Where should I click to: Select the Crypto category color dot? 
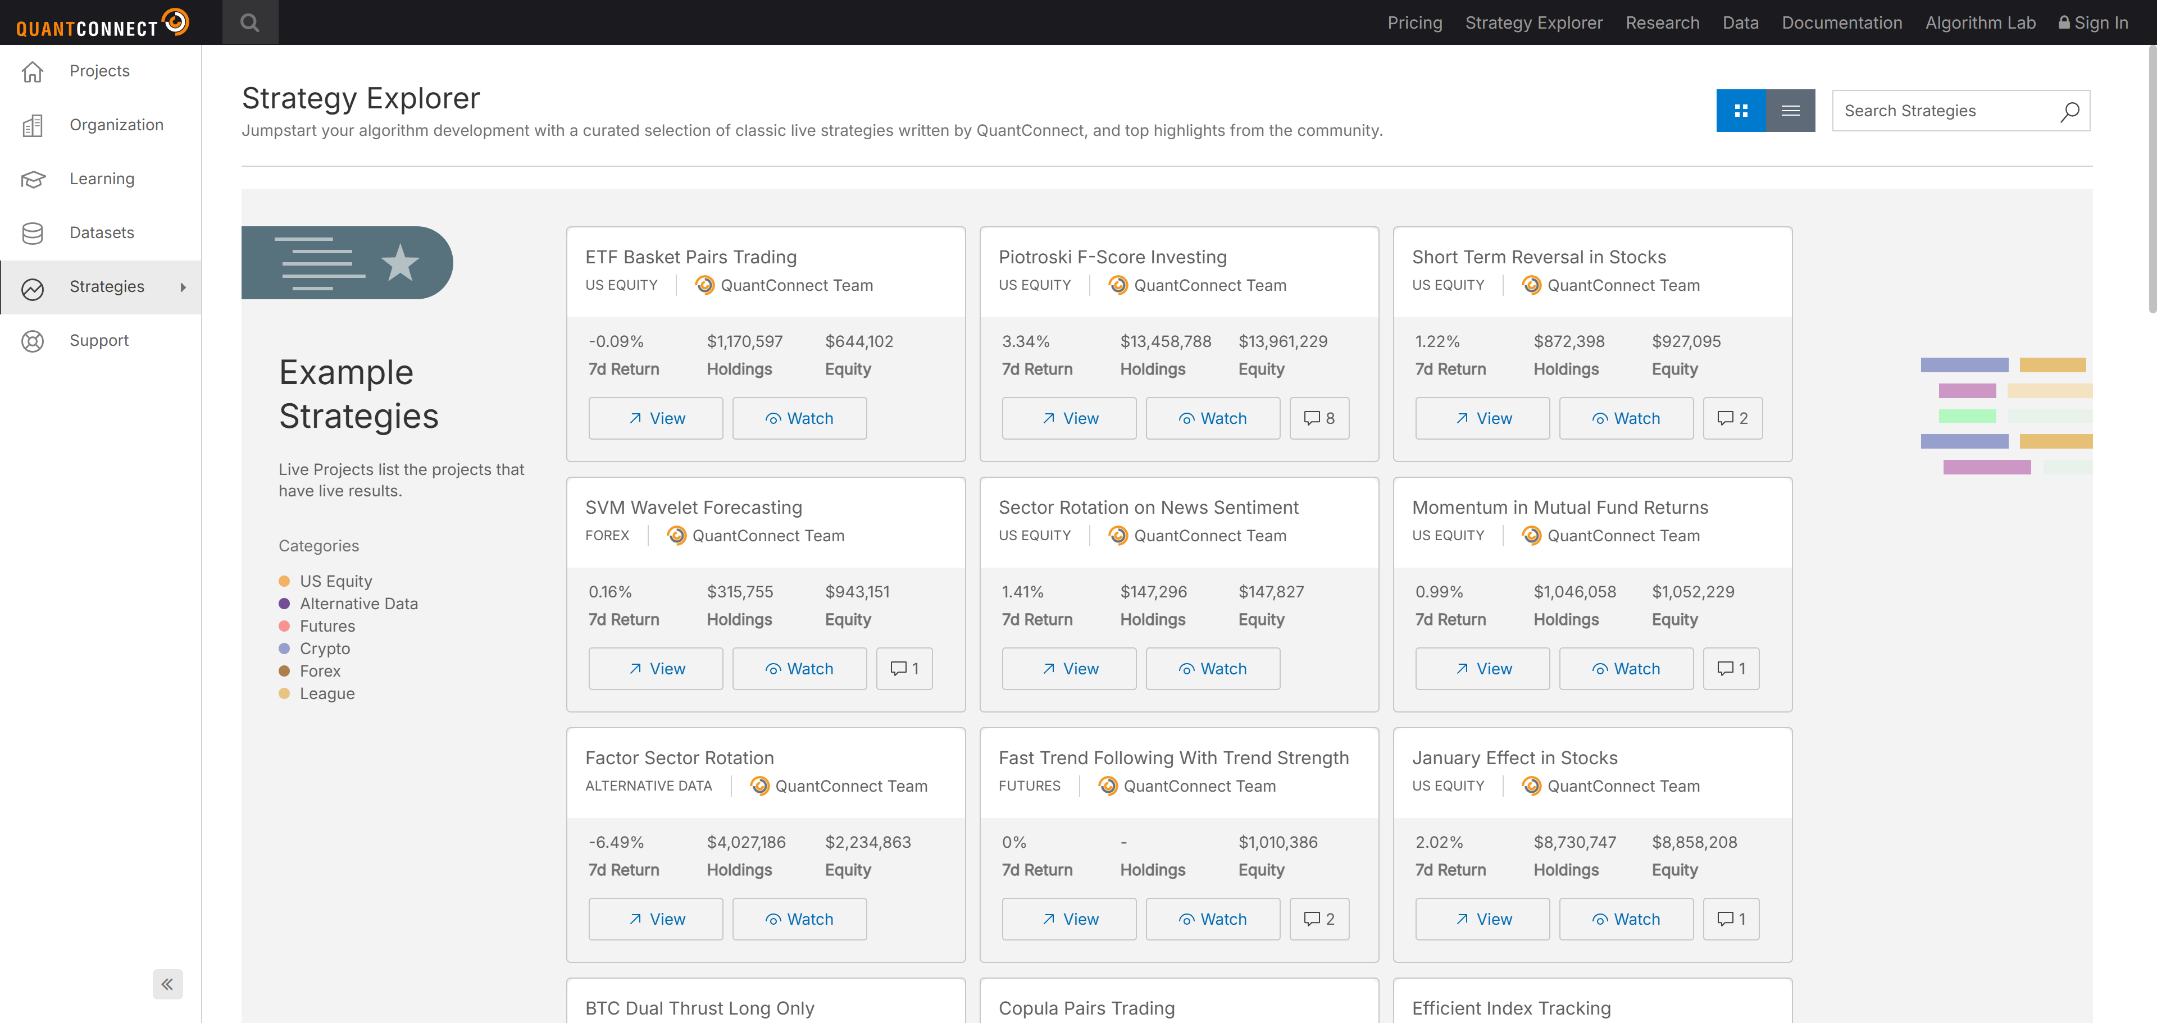point(284,649)
